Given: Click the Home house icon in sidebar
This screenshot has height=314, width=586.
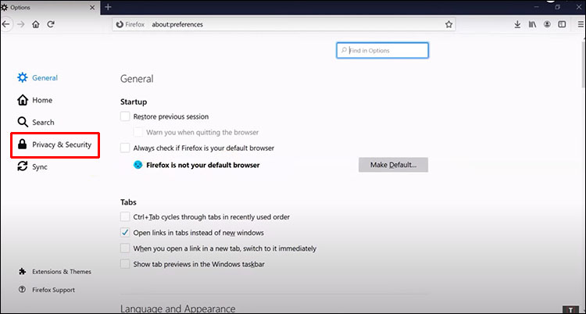Looking at the screenshot, I should [x=23, y=100].
